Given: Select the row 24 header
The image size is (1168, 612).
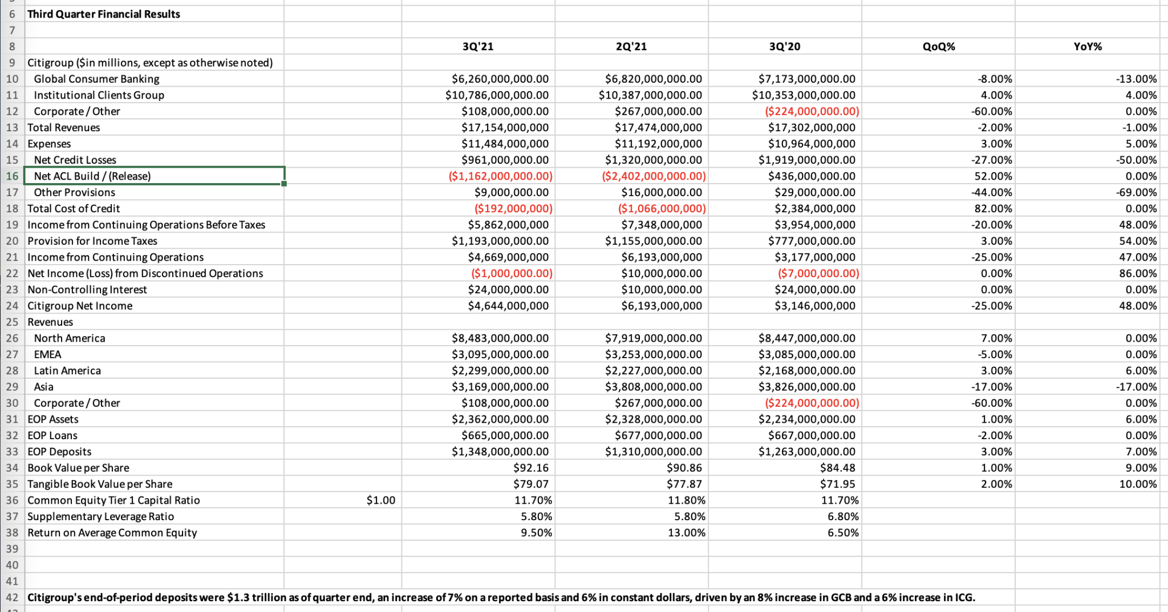Looking at the screenshot, I should click(x=12, y=306).
